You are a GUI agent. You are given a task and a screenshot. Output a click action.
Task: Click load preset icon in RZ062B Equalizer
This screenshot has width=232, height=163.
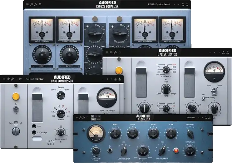[x=183, y=4]
